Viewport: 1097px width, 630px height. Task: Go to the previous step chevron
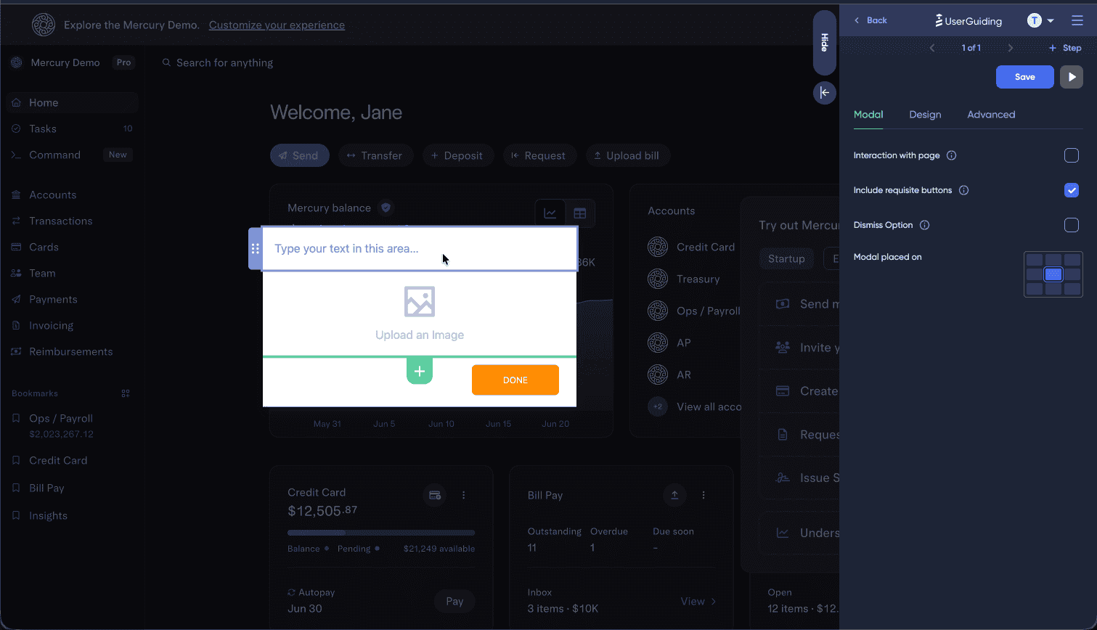(932, 48)
